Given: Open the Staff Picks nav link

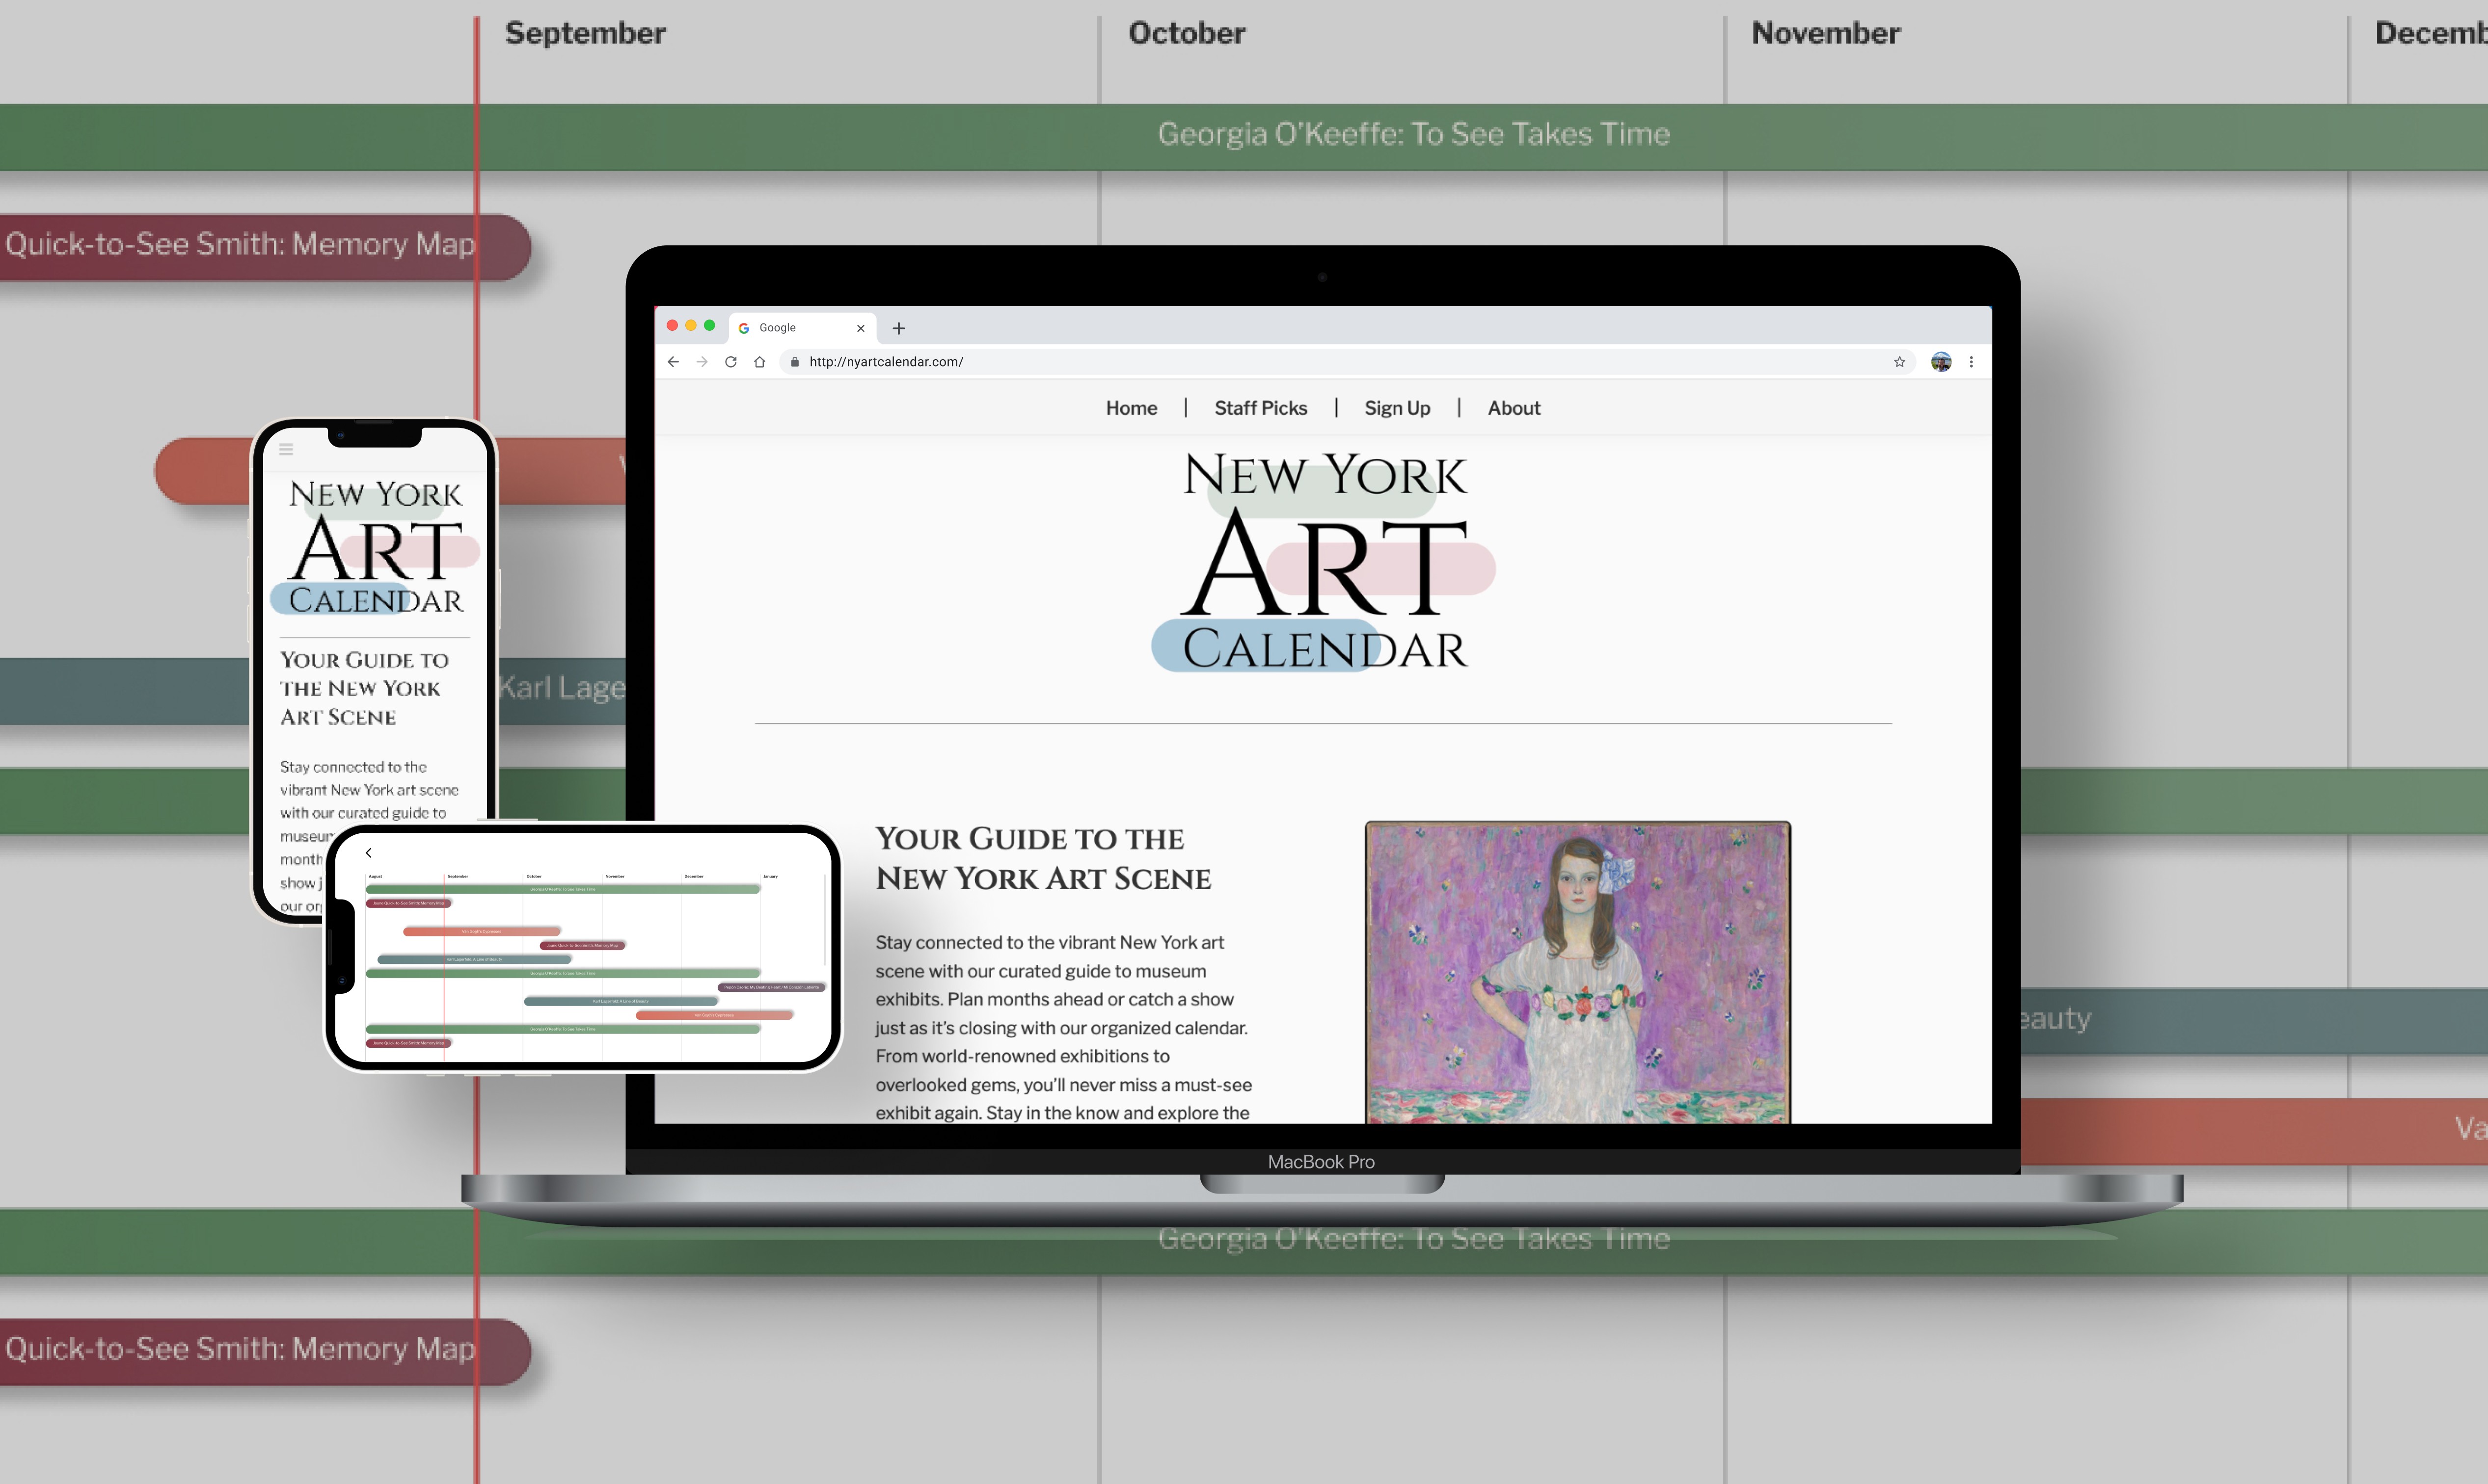Looking at the screenshot, I should click(x=1261, y=408).
